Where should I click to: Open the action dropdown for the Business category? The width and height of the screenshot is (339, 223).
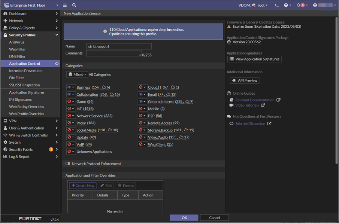71,87
